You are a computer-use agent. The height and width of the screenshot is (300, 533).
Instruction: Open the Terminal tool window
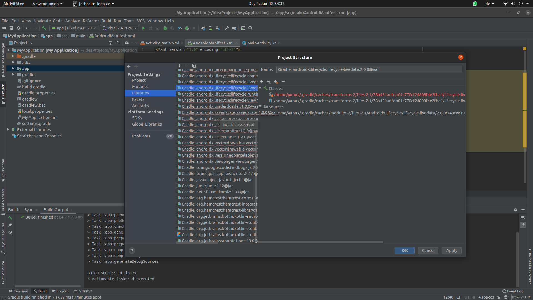pos(19,291)
